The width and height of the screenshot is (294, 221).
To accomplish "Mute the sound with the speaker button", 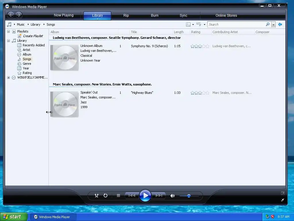I will point(172,196).
